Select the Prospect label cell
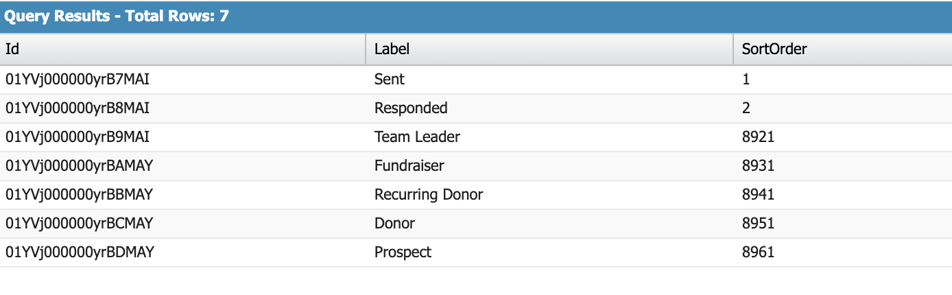This screenshot has height=295, width=952. 403,252
